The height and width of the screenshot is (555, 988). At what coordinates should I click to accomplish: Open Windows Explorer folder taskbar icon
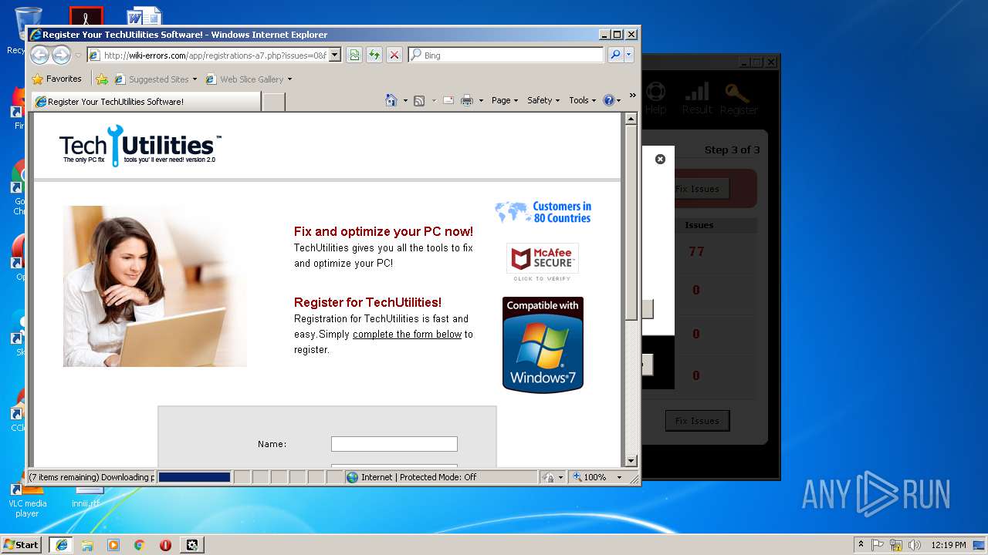[87, 544]
